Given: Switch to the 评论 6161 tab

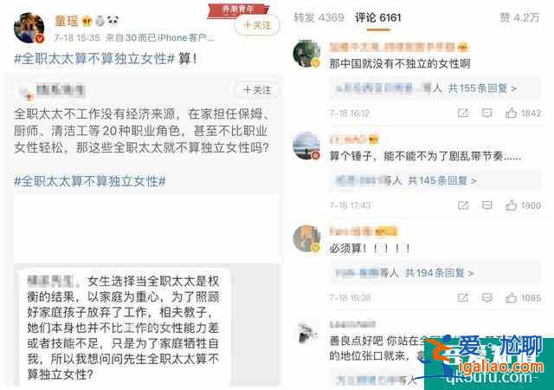Looking at the screenshot, I should pyautogui.click(x=378, y=17).
